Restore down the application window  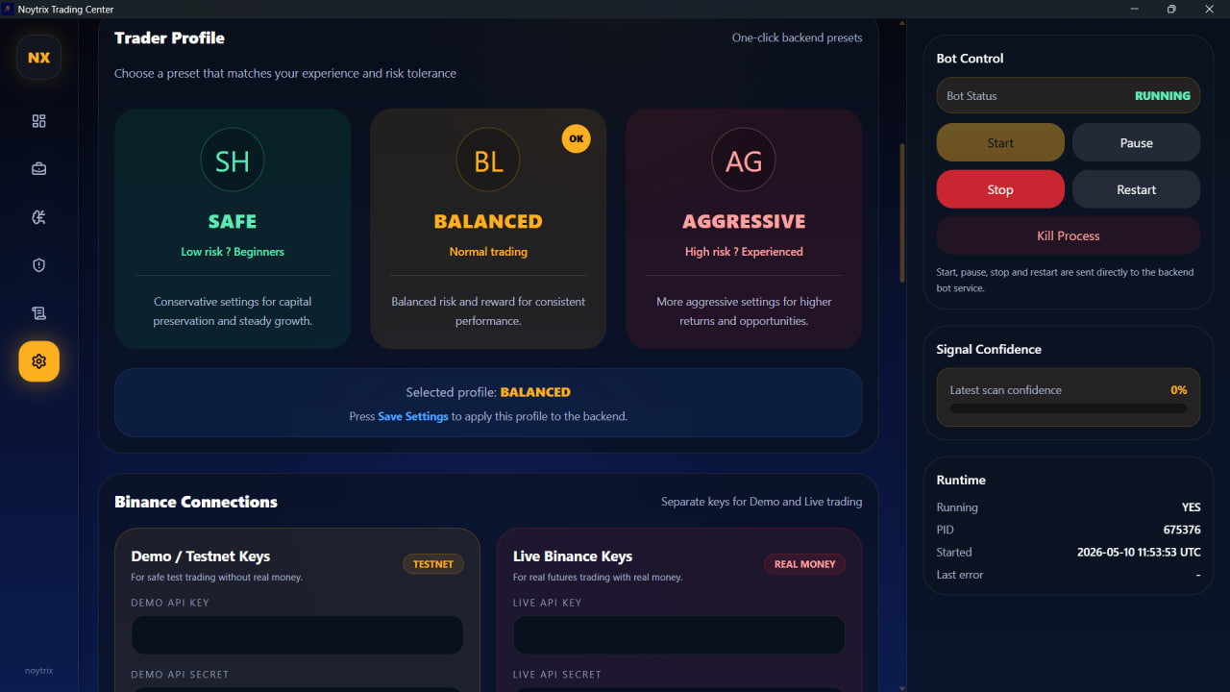(1171, 9)
